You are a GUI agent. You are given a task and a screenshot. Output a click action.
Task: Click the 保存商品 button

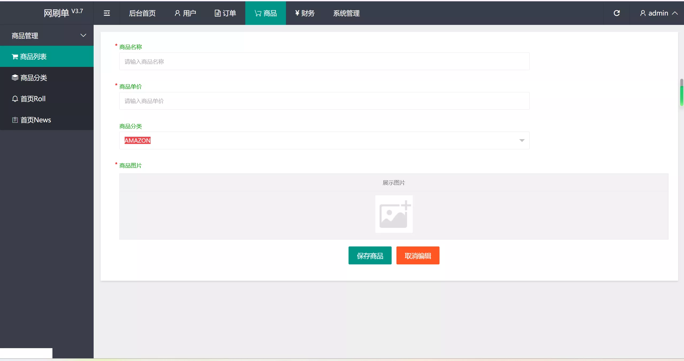coord(370,255)
